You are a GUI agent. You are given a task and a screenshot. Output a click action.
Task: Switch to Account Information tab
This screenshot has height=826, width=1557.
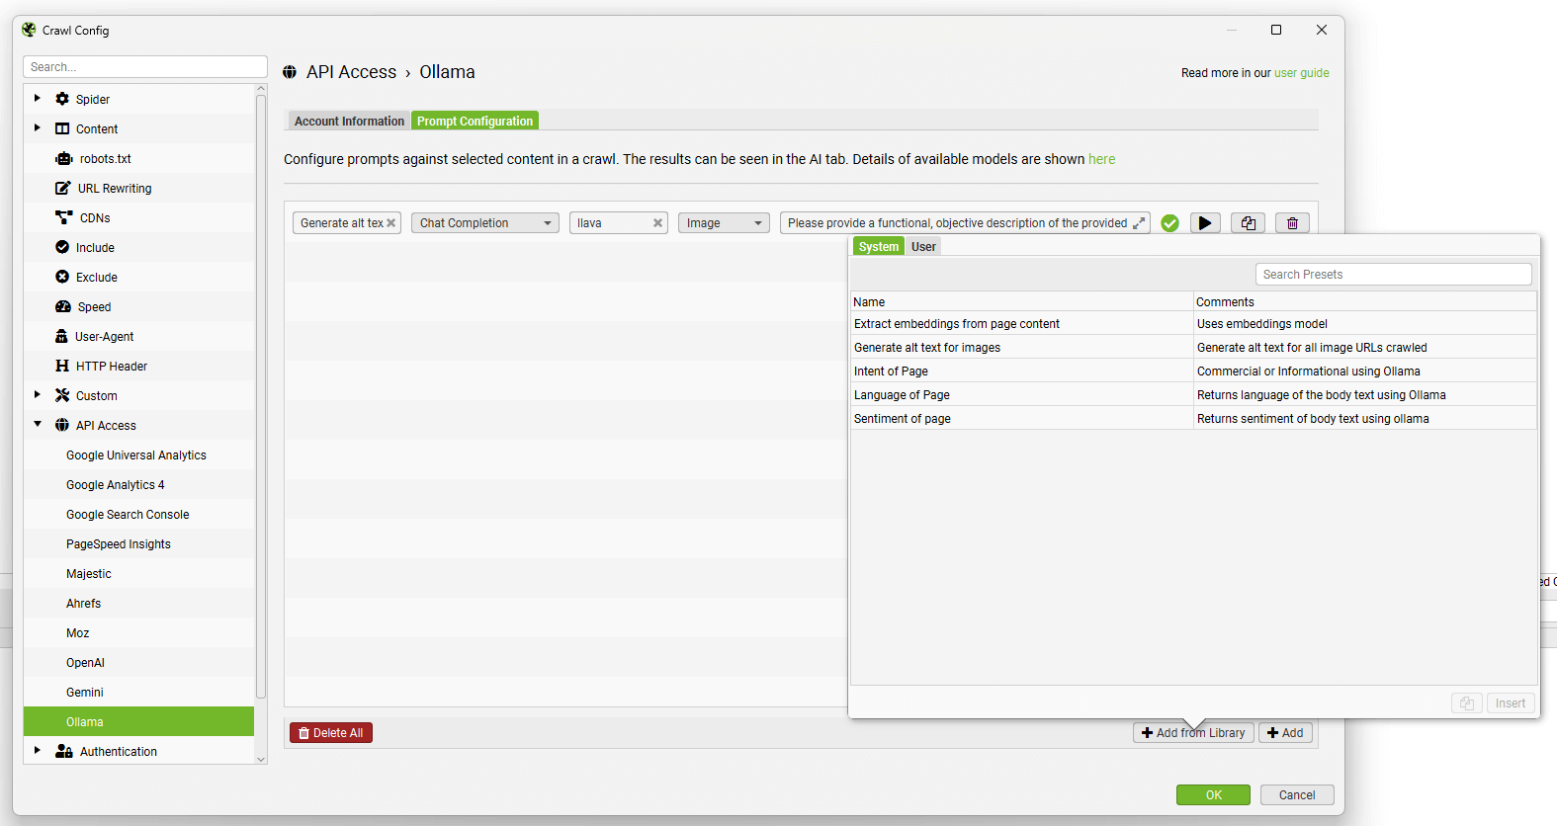(x=349, y=122)
